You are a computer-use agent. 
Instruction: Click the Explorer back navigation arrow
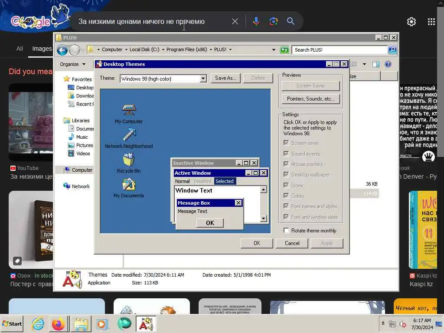[x=62, y=50]
